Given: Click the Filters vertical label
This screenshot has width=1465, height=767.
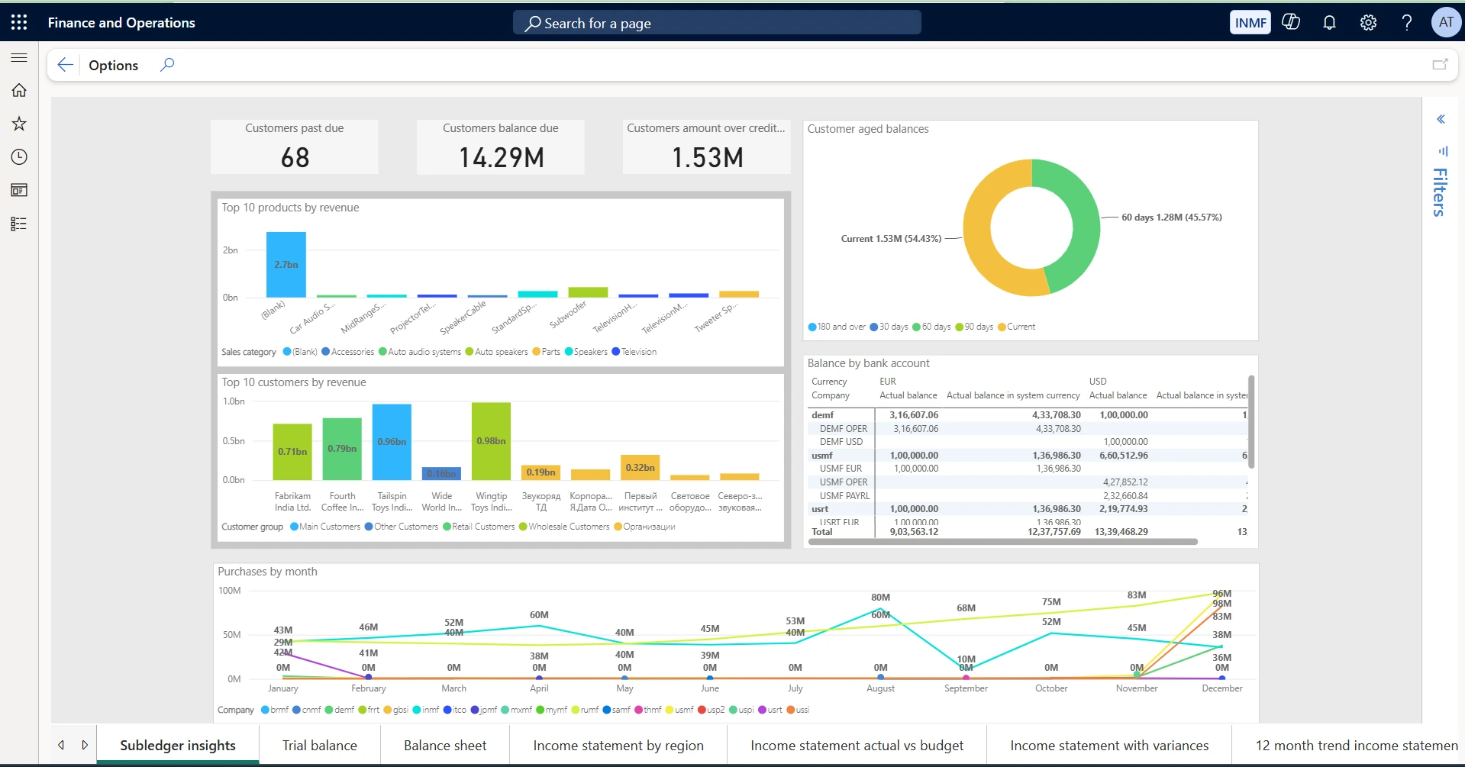Looking at the screenshot, I should tap(1440, 192).
